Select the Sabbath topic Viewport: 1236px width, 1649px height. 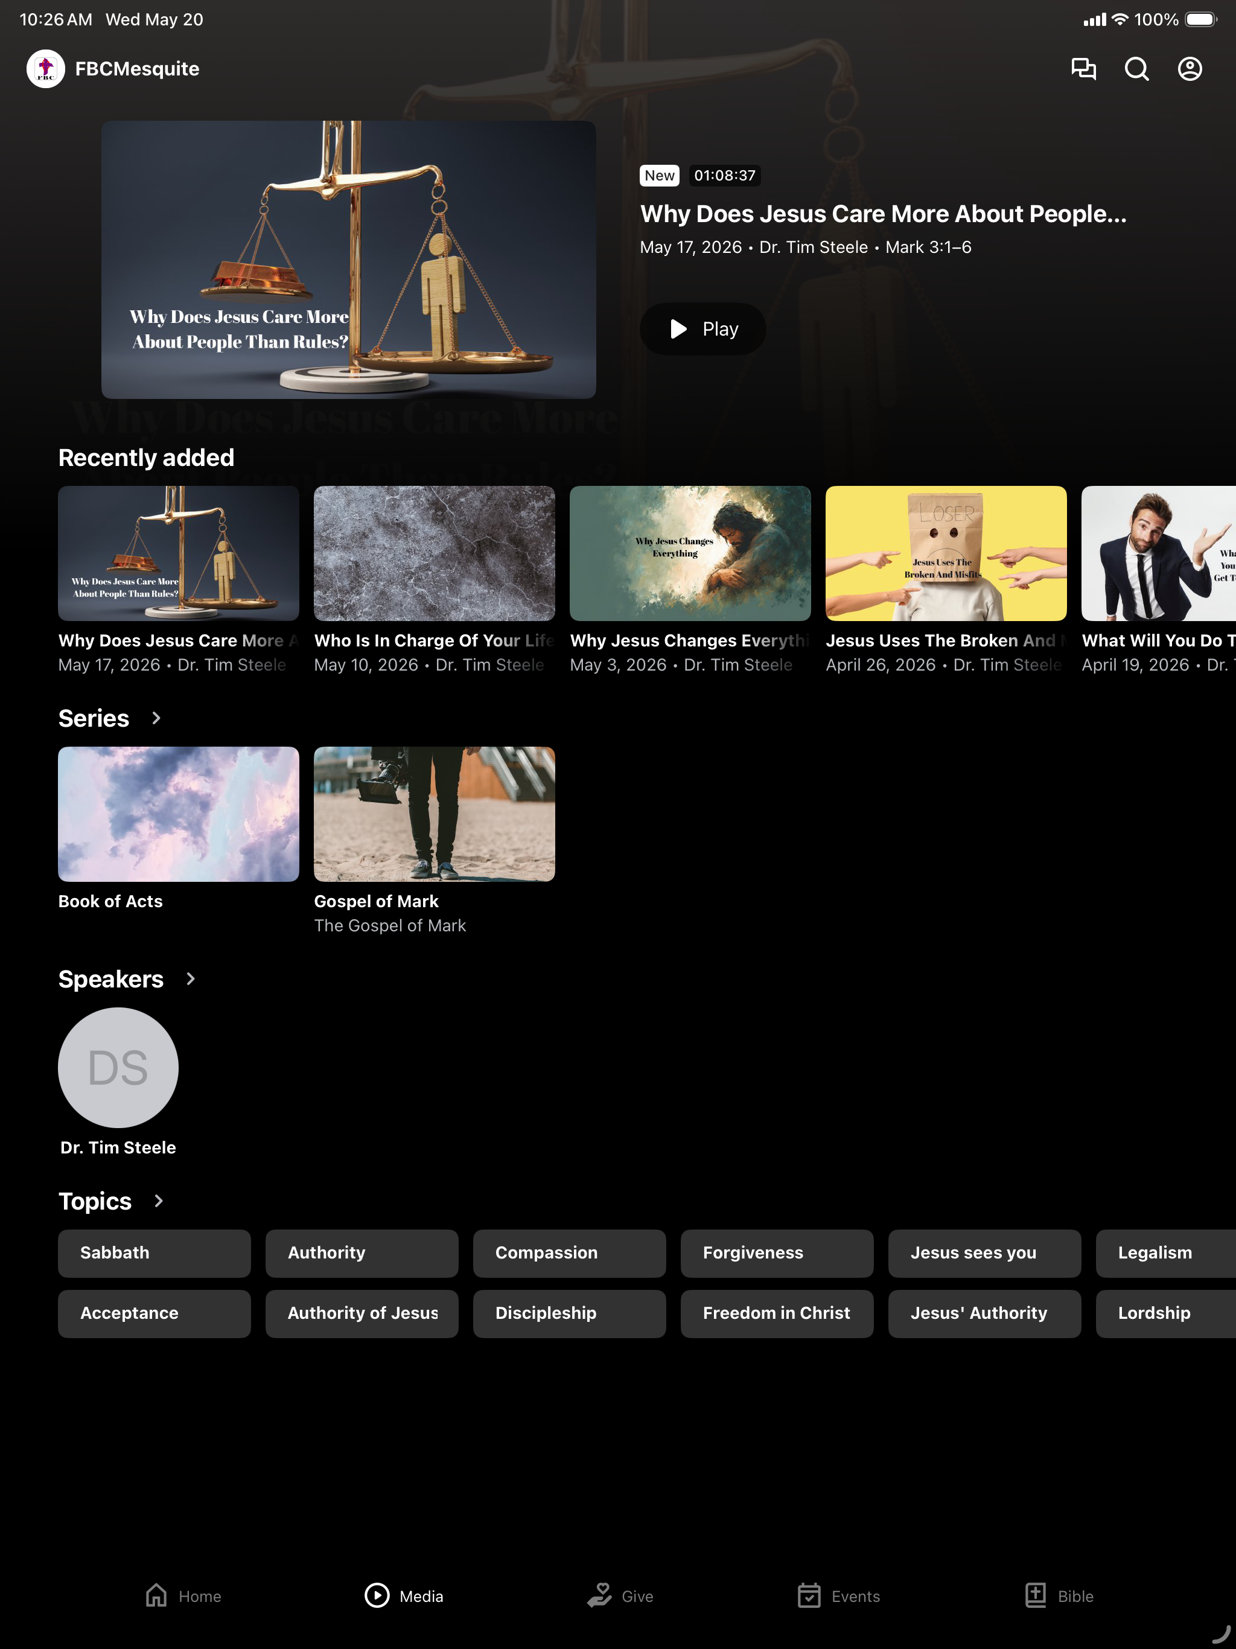[154, 1253]
